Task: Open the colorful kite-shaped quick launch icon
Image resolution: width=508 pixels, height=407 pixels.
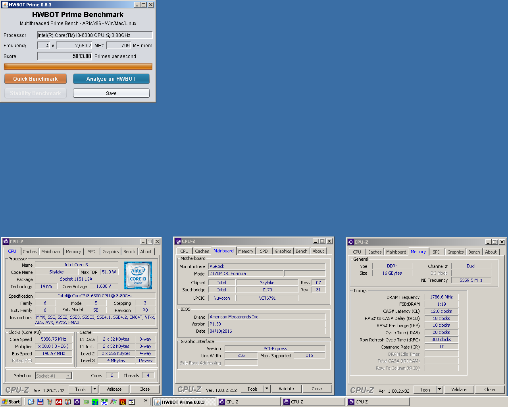Action: tap(114, 402)
